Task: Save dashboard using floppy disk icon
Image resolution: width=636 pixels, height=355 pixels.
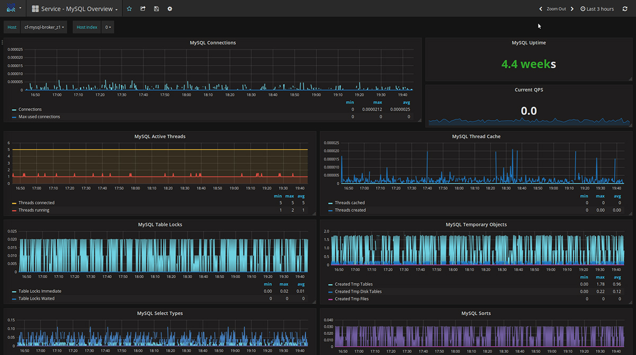Action: [x=156, y=9]
